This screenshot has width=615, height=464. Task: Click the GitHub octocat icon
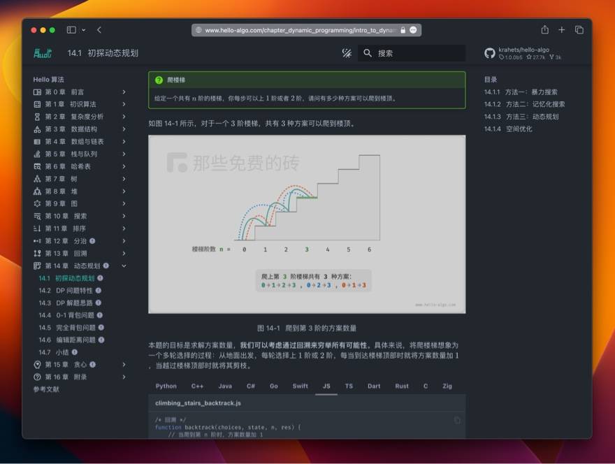point(489,53)
